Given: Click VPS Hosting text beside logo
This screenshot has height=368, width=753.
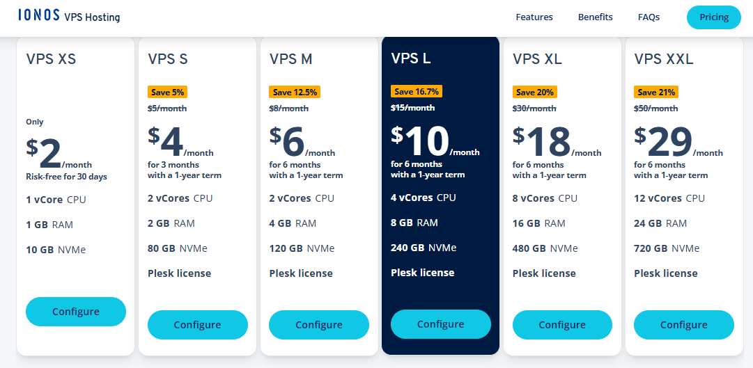Looking at the screenshot, I should tap(92, 17).
